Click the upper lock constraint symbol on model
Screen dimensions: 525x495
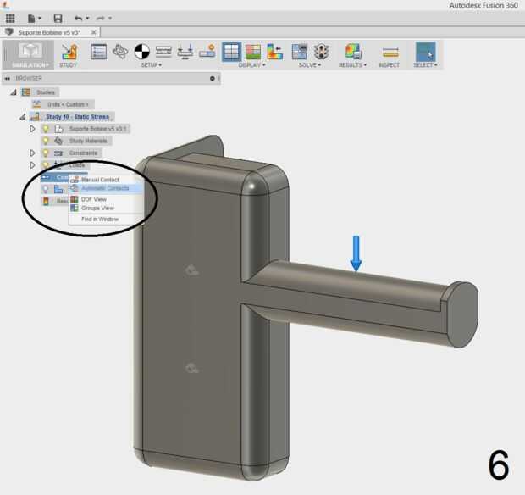coord(192,270)
